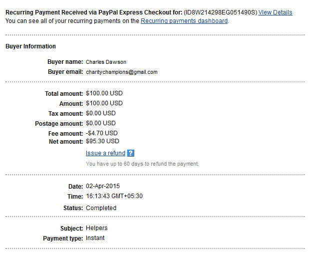
Task: Click the Recurring Payment Received heading
Action: point(94,12)
